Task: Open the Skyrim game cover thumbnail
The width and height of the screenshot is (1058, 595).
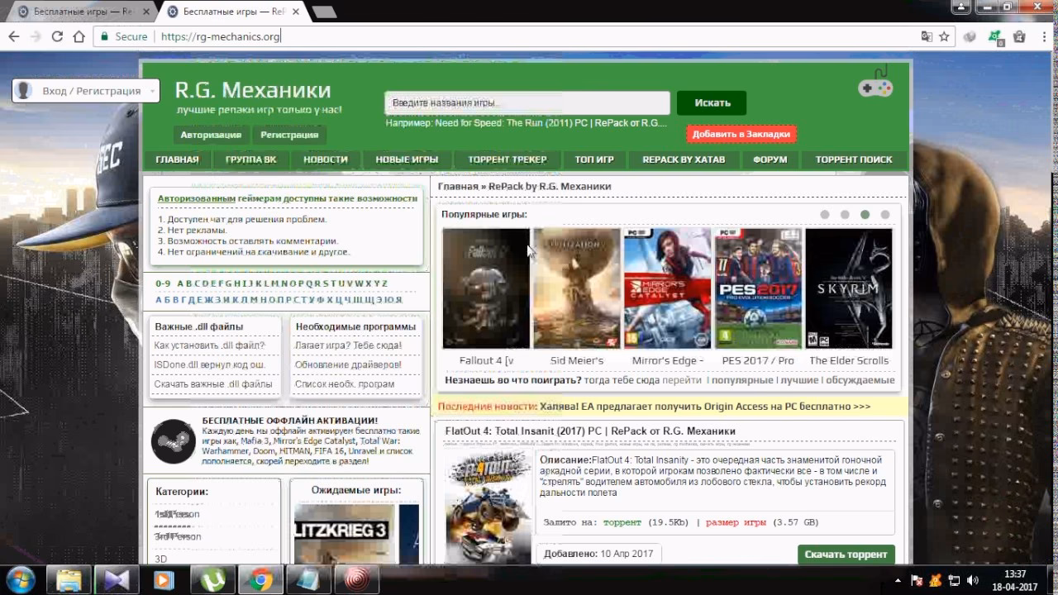Action: point(849,288)
